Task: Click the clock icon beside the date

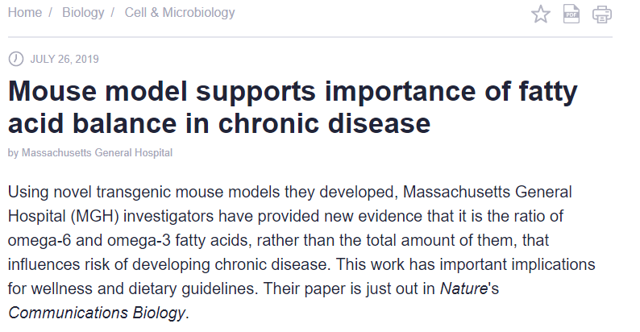Action: coord(16,59)
